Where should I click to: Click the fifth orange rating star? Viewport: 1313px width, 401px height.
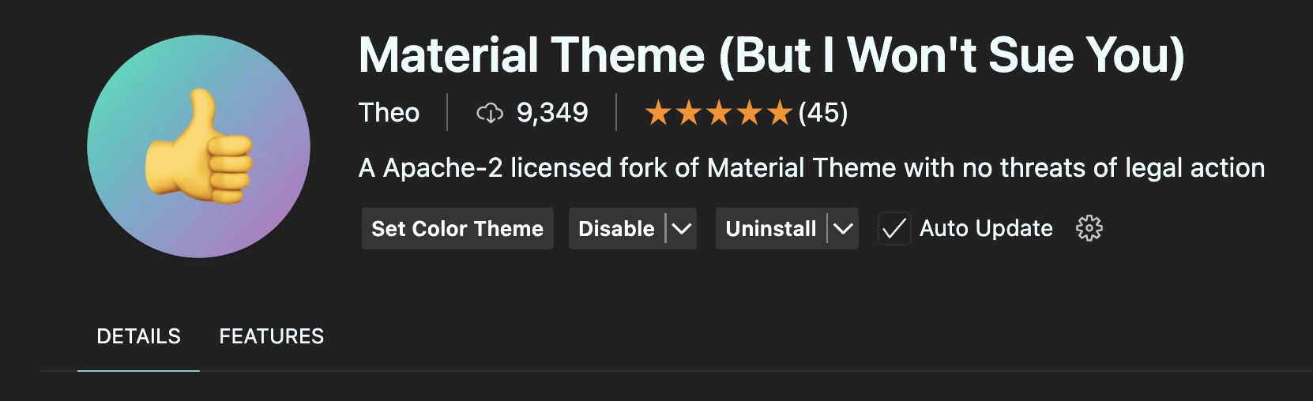pos(779,113)
